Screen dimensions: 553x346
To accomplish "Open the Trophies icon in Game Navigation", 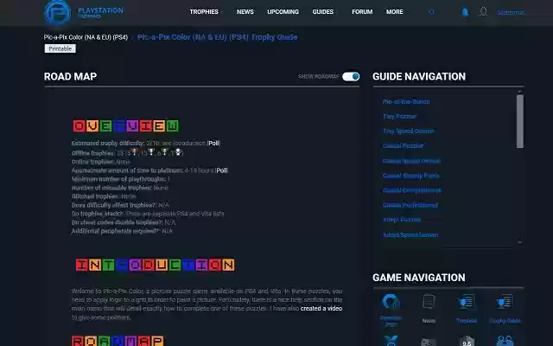I will tap(467, 302).
